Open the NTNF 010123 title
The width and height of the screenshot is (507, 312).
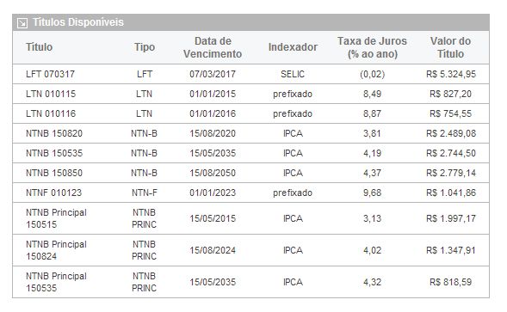(x=53, y=193)
